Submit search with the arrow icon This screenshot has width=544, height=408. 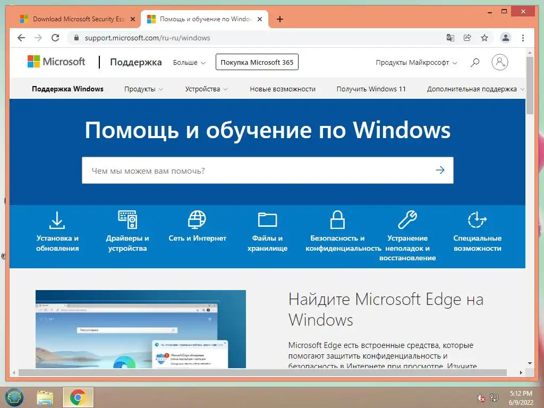(x=440, y=170)
